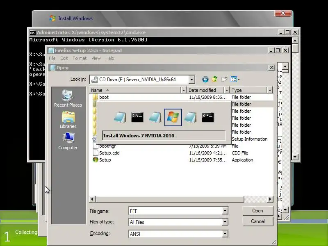The image size is (328, 246).
Task: Go up one folder level icon
Action: coord(214,79)
